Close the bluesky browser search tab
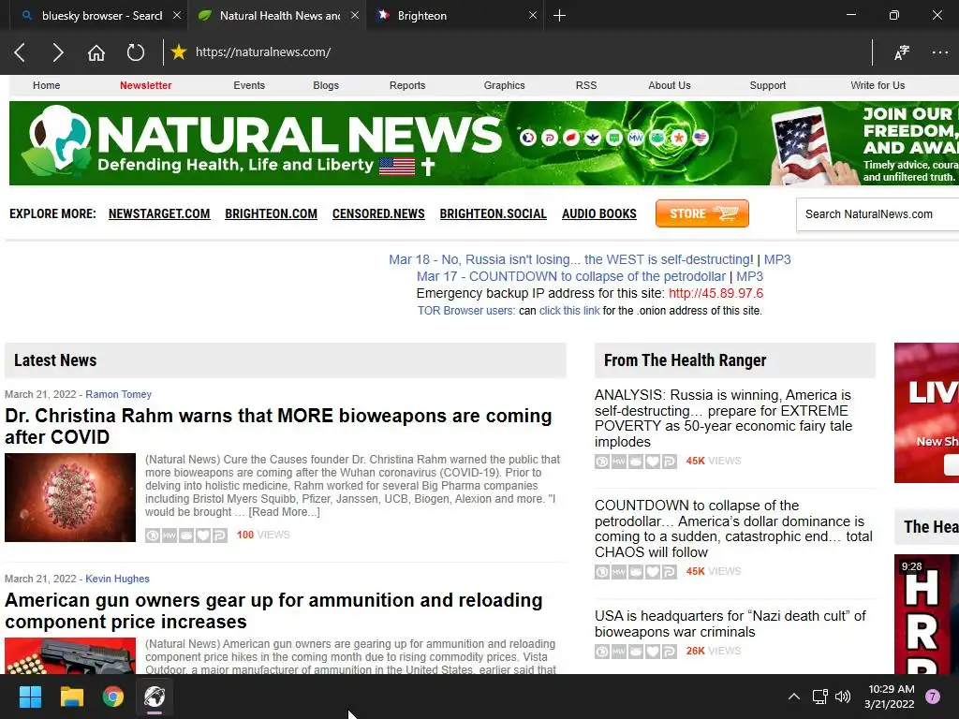Viewport: 959px width, 719px height. pyautogui.click(x=177, y=15)
